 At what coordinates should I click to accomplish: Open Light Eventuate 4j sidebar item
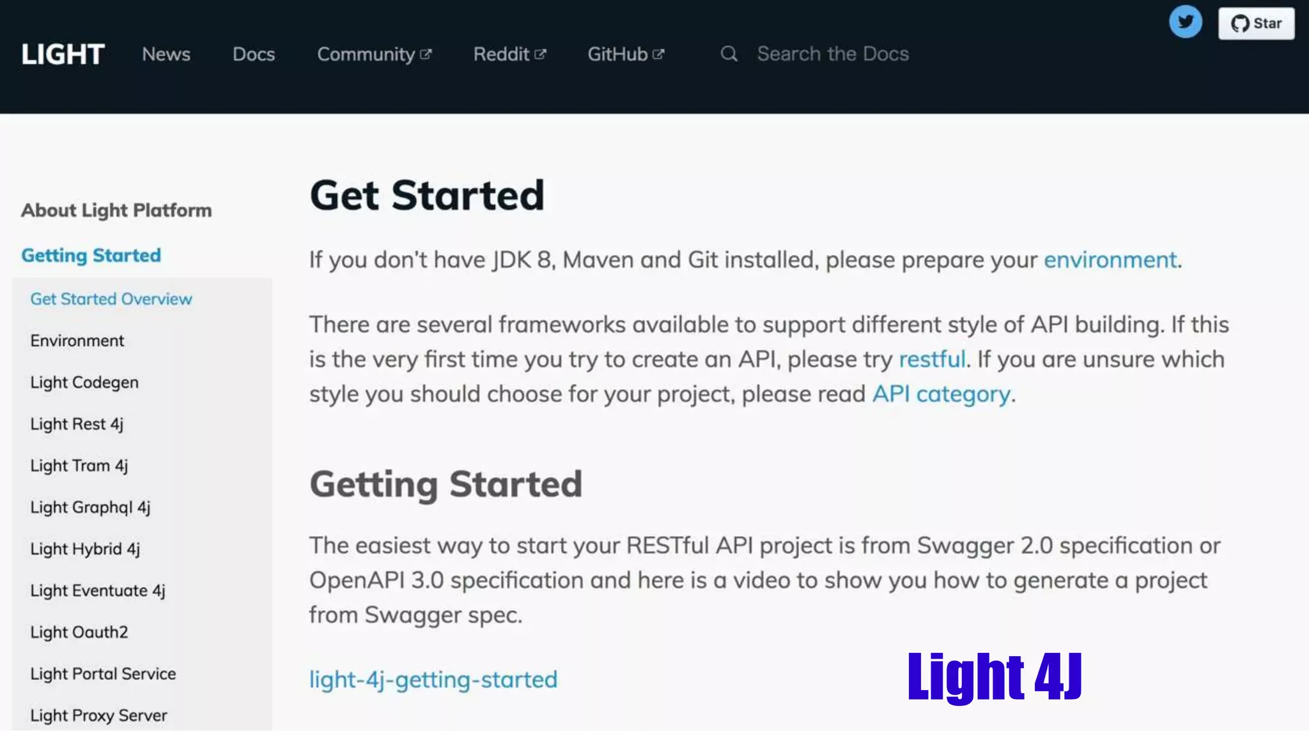coord(98,590)
